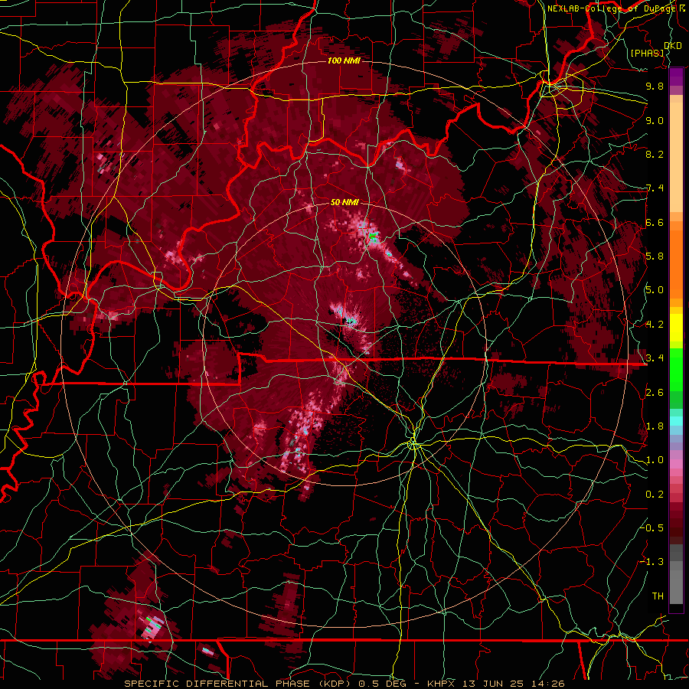Select the 8.2 legend value

point(655,155)
